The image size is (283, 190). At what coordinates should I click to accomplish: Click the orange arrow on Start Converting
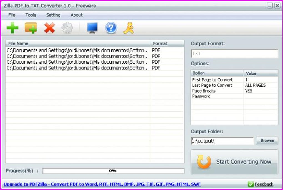click(x=204, y=161)
